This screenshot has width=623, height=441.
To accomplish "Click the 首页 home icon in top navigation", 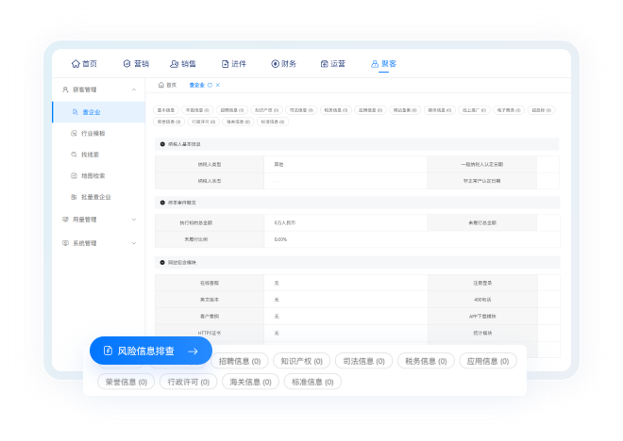I will 76,64.
